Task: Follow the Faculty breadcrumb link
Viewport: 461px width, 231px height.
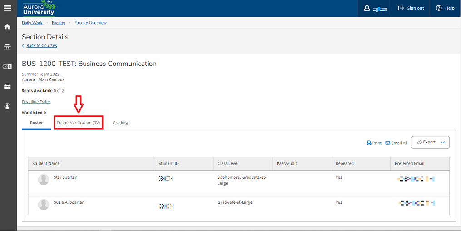Action: pos(59,23)
